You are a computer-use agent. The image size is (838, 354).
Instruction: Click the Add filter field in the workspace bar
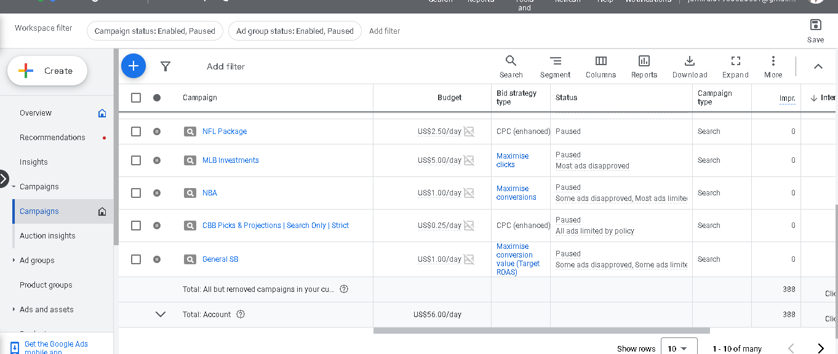[385, 30]
